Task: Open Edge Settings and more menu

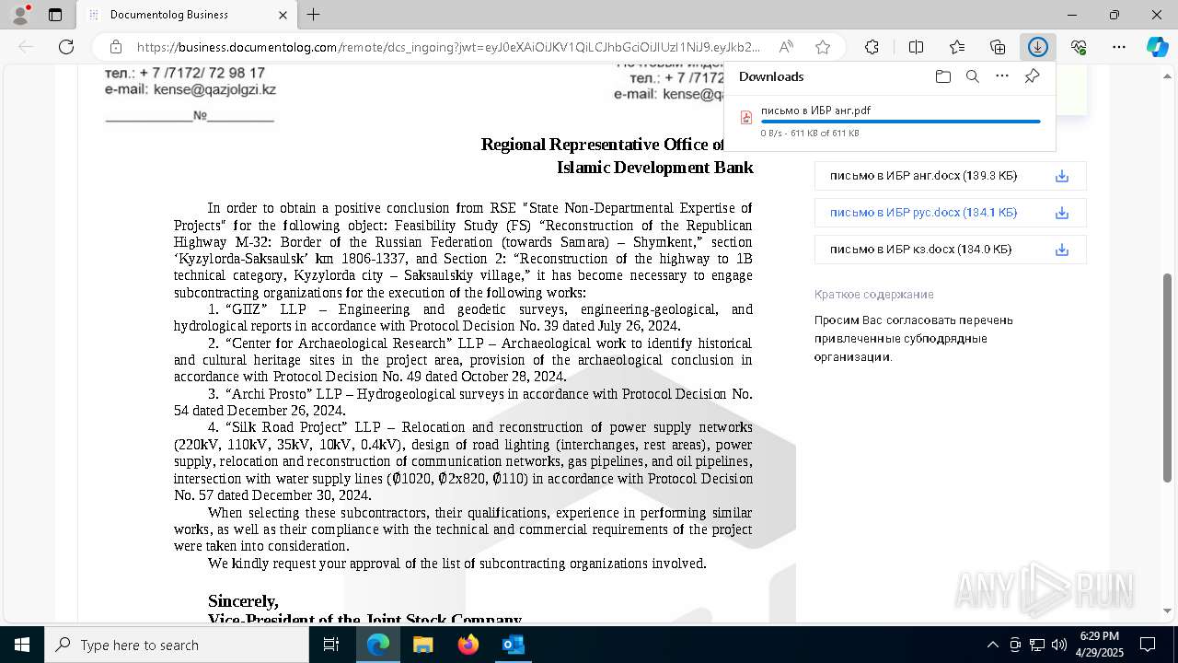Action: [1119, 47]
